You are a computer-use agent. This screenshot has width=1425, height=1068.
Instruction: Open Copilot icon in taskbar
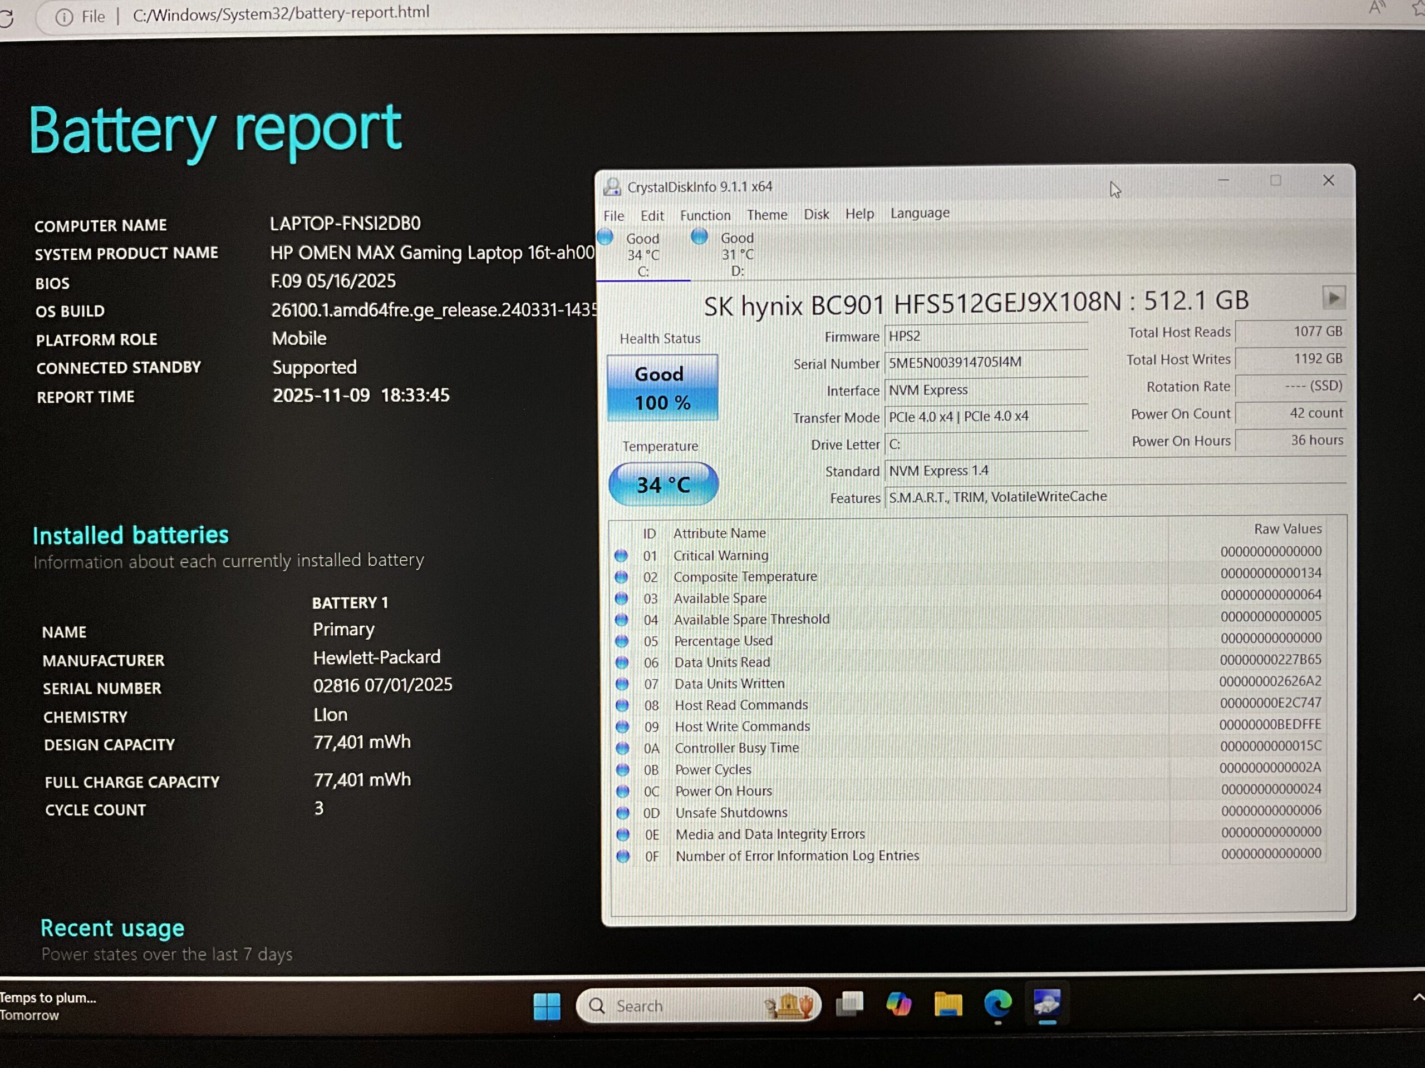(898, 1004)
